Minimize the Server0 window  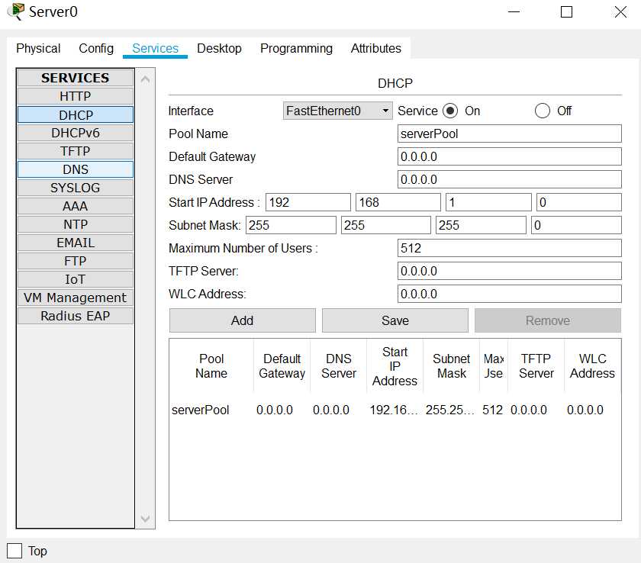click(514, 12)
